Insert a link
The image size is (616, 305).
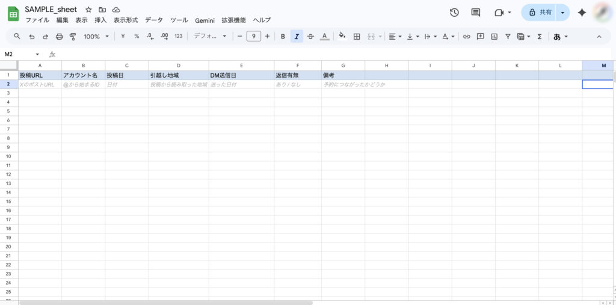coord(466,37)
